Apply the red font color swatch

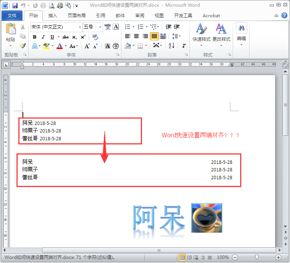click(60, 46)
